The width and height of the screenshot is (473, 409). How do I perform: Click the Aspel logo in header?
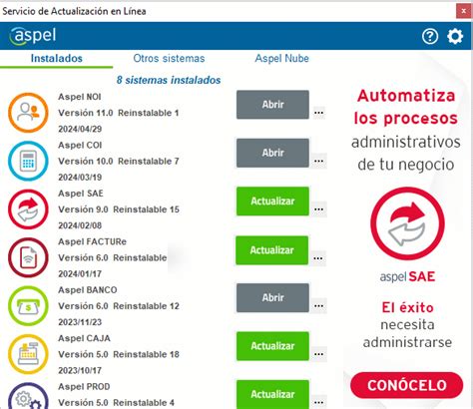click(x=33, y=36)
